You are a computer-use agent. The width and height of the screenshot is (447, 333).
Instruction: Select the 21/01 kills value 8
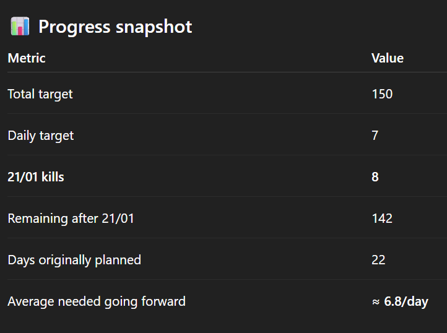[375, 177]
